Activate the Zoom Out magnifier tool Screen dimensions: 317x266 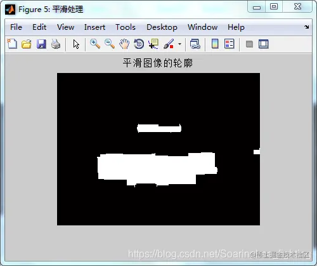(x=110, y=44)
